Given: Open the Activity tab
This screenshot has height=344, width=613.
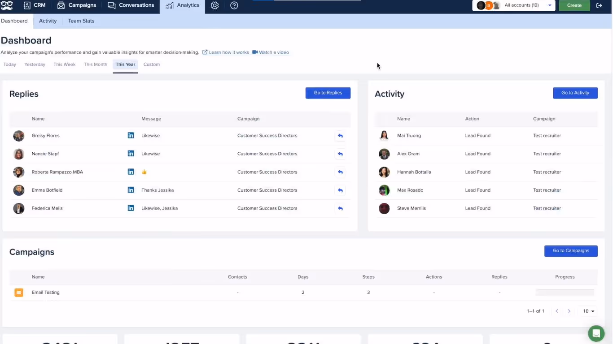Looking at the screenshot, I should tap(48, 21).
